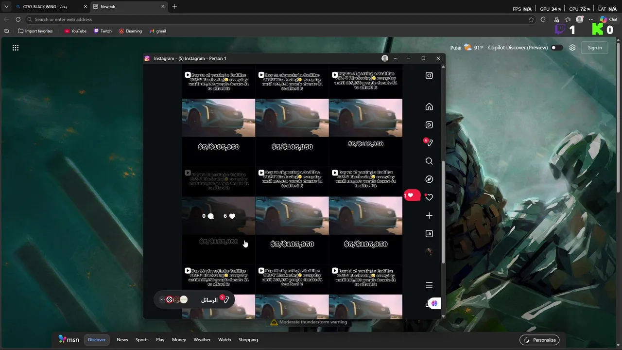Image resolution: width=622 pixels, height=350 pixels.
Task: Open the Day 16 Cadillac reel
Action: point(365,292)
